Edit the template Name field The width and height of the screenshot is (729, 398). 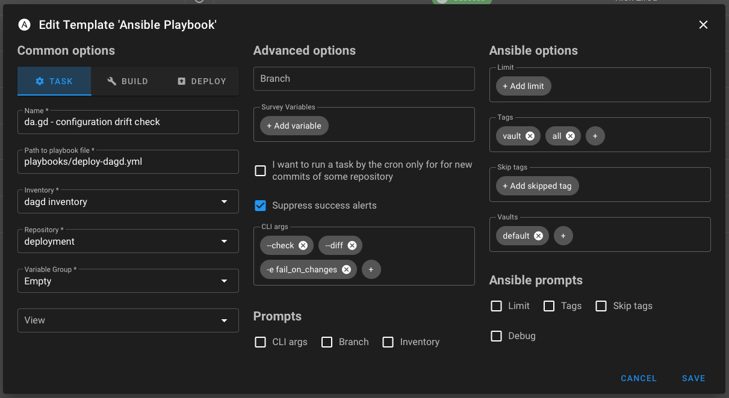pyautogui.click(x=128, y=122)
